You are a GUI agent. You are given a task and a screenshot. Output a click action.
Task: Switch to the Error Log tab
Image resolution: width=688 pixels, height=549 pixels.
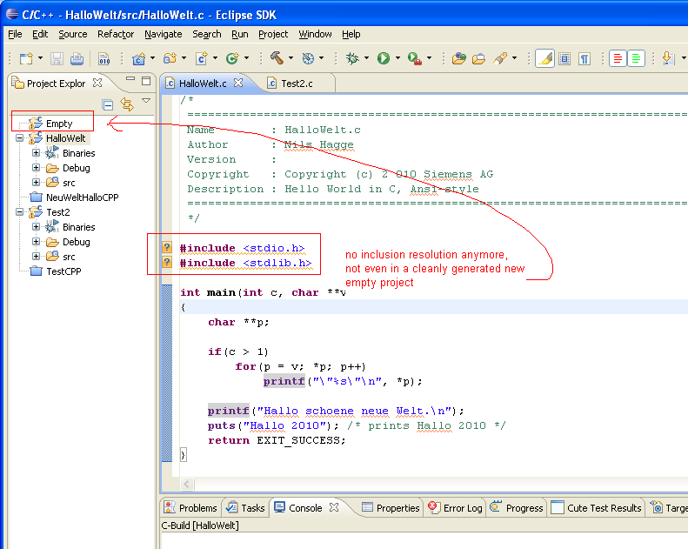click(456, 508)
